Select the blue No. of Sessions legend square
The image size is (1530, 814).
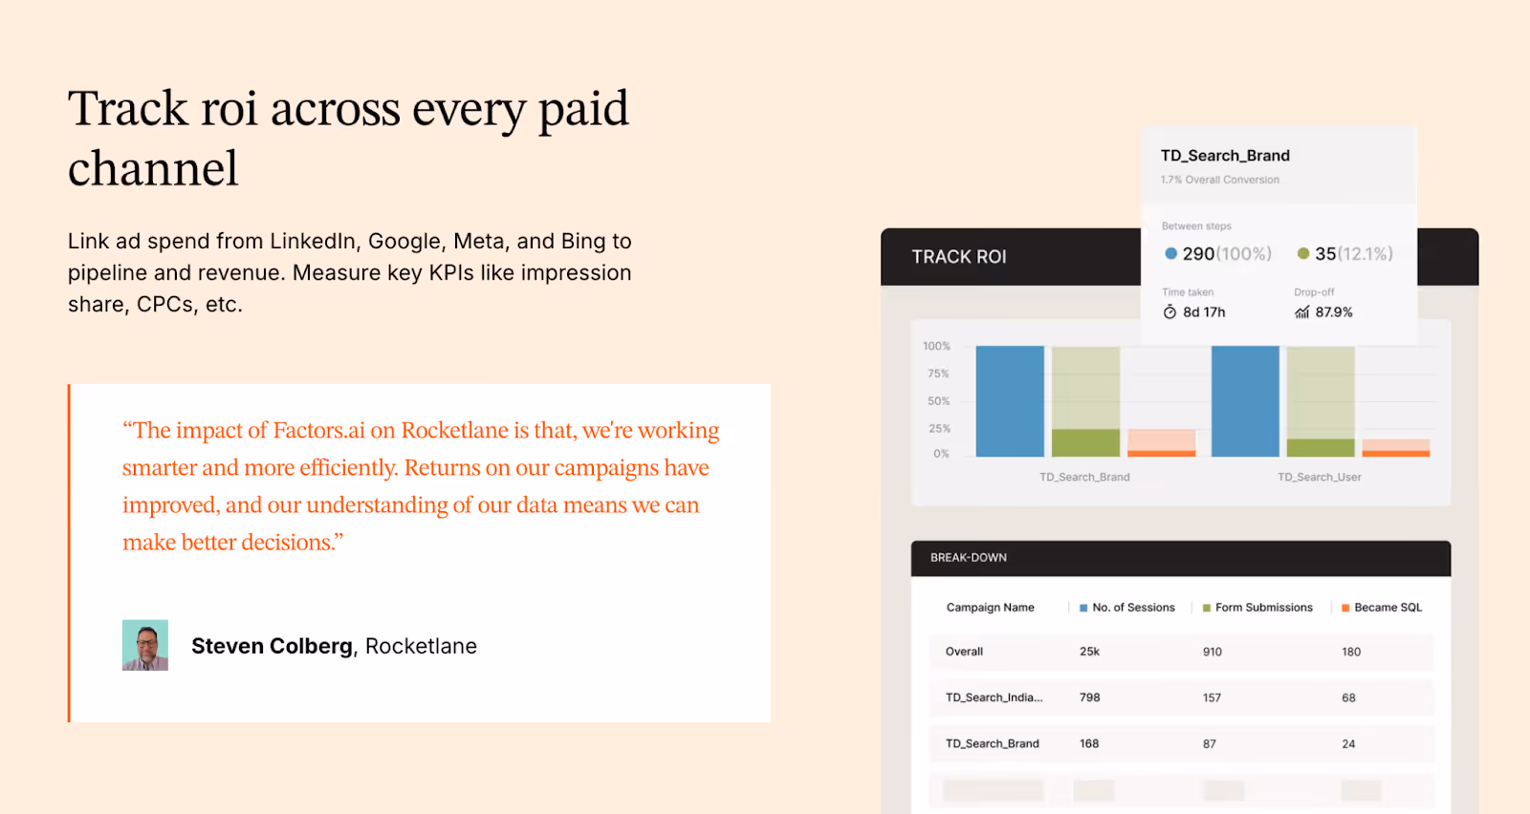[x=1082, y=607]
